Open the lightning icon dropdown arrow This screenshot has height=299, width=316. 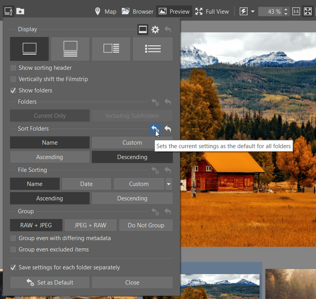252,11
